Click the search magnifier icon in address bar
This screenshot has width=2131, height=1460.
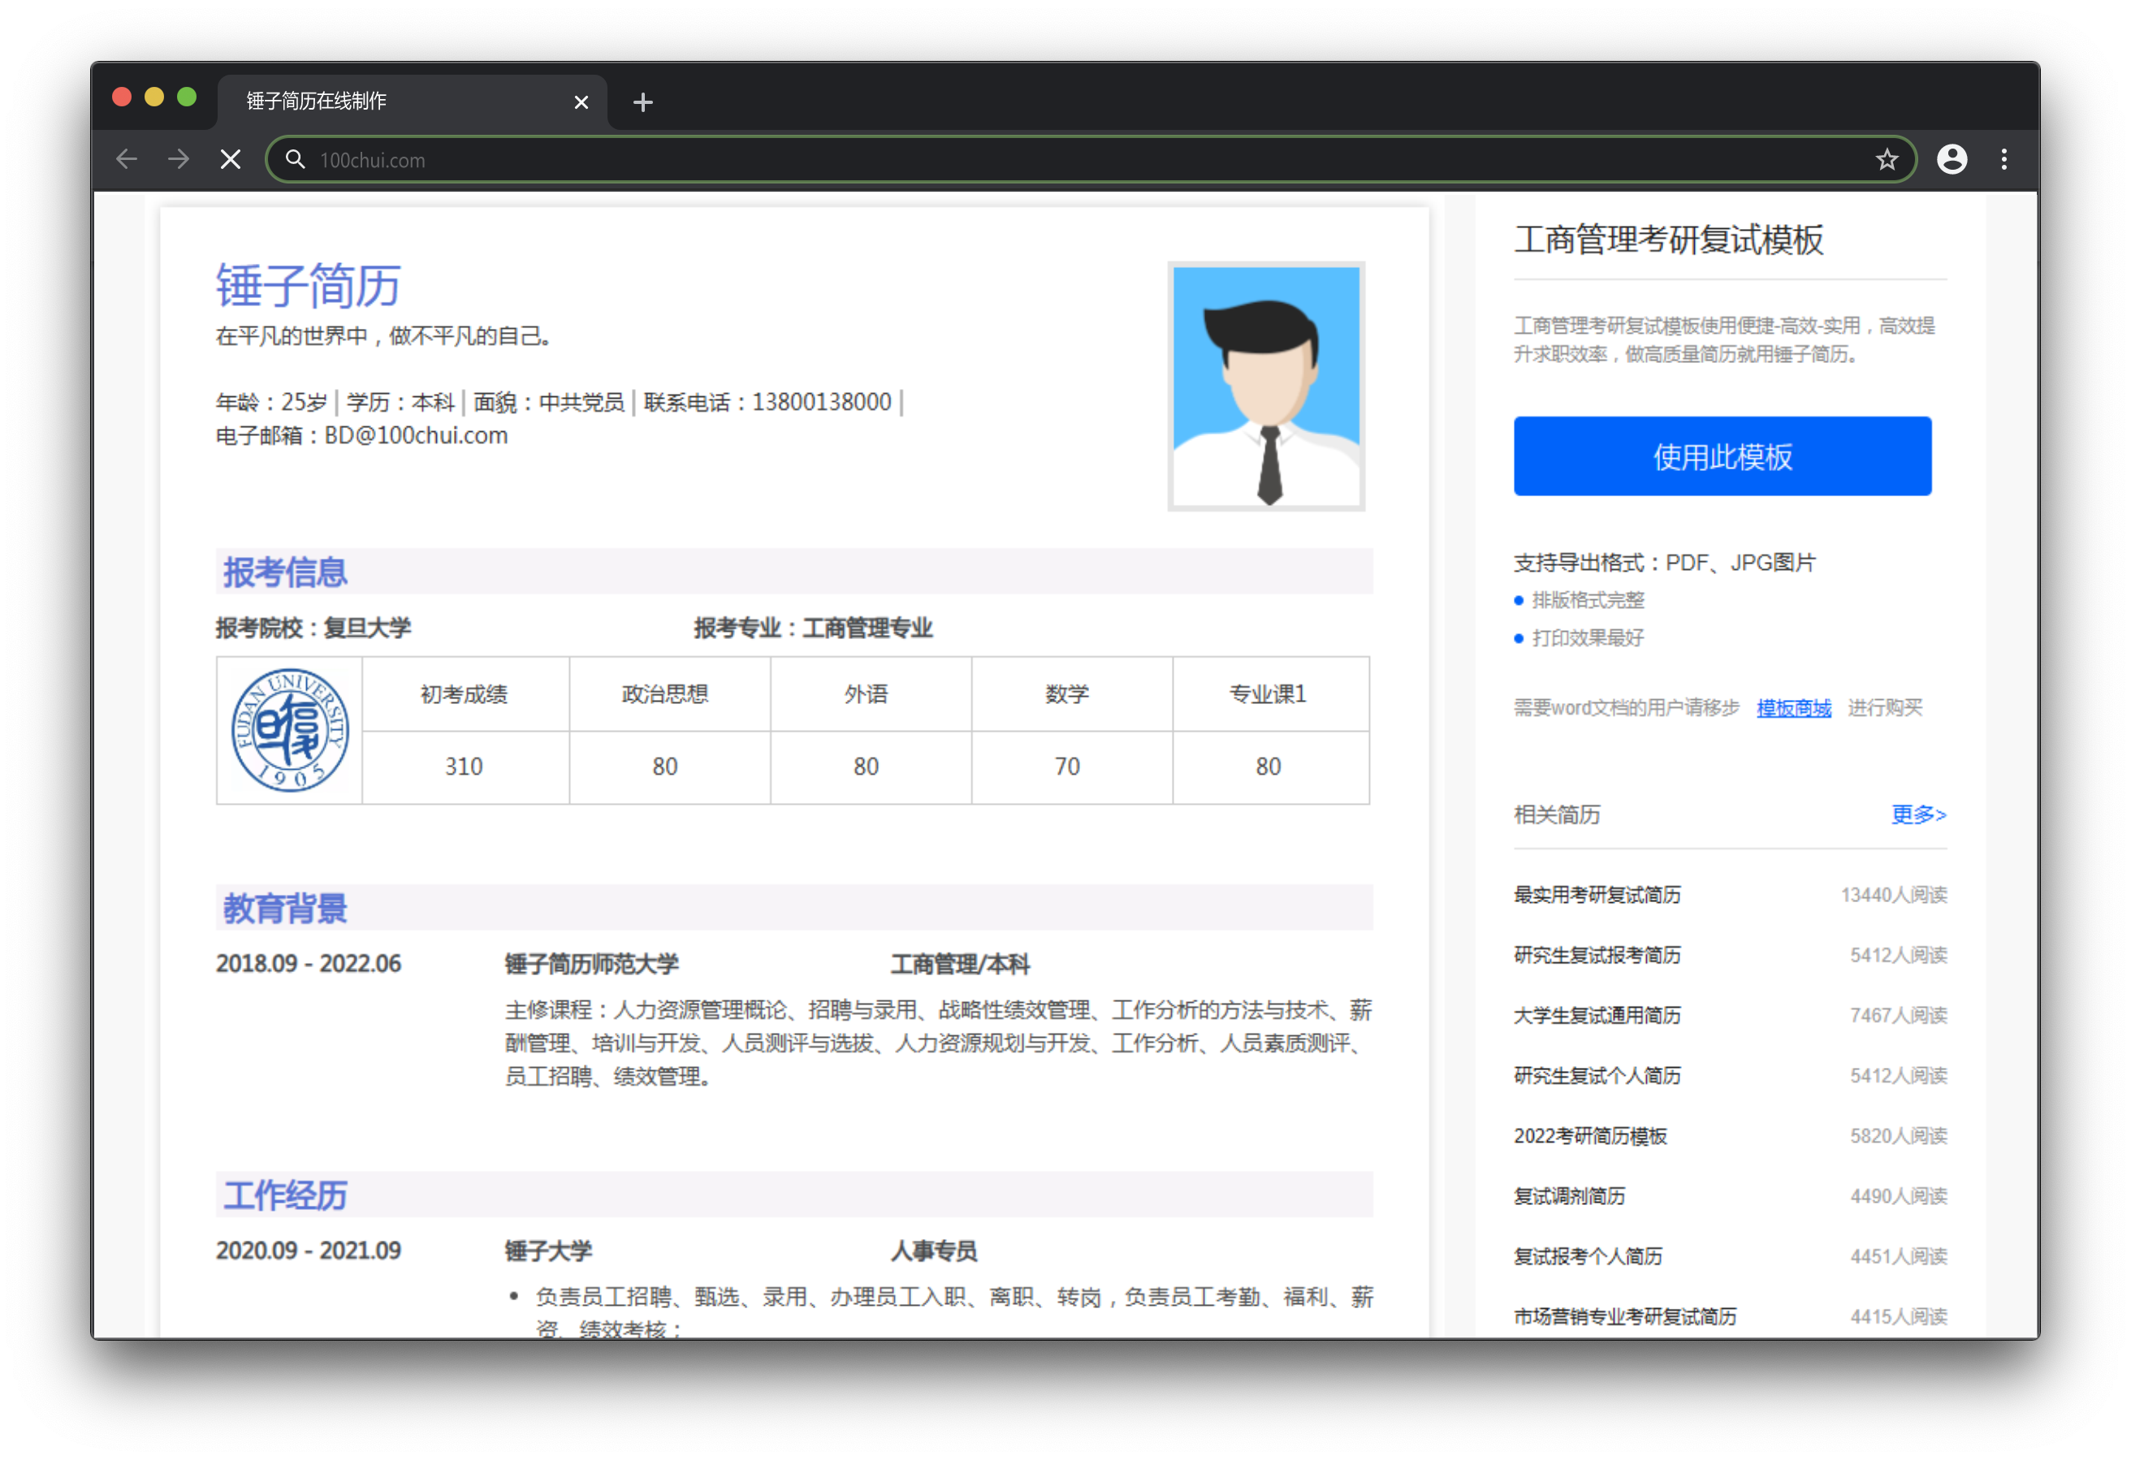pos(294,160)
